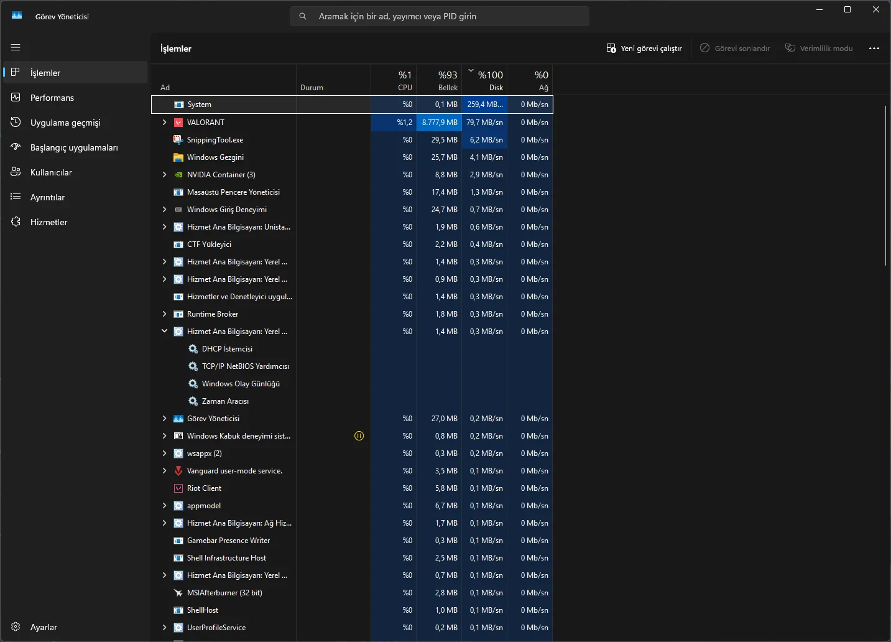Select Hizmetler ve Denetleyici uygul... row
The width and height of the screenshot is (891, 642).
click(x=352, y=297)
